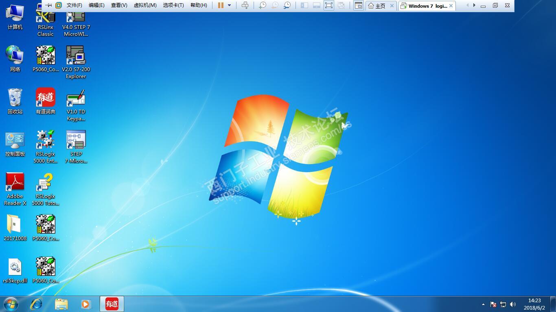Viewport: 556px width, 312px height.
Task: Select the V1.0 TD Keypad shortcut
Action: [x=76, y=105]
